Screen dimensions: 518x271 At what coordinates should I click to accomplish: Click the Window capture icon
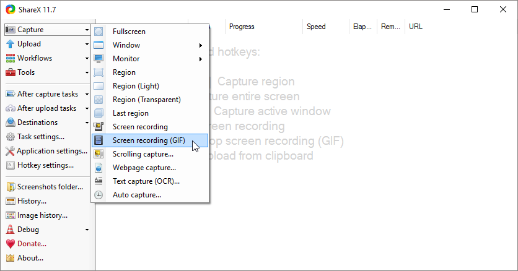(99, 45)
